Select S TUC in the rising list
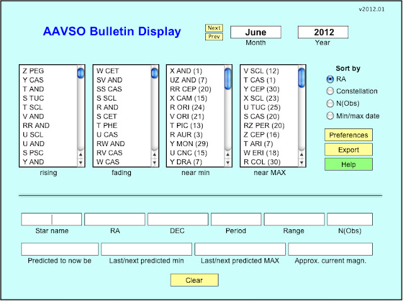 pos(33,98)
